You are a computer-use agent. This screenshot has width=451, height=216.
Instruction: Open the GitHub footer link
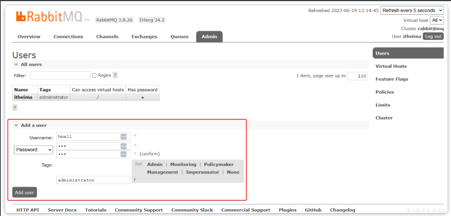point(313,210)
